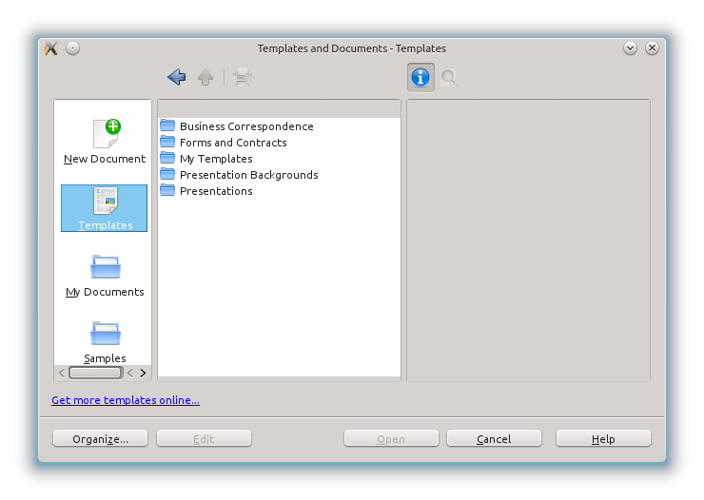Select the Presentations folder
704x500 pixels.
point(215,191)
